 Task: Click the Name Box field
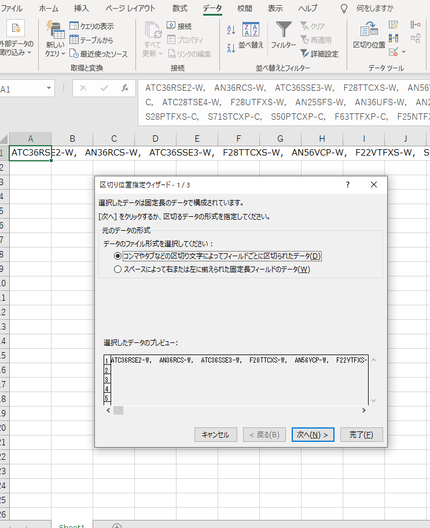[x=22, y=89]
